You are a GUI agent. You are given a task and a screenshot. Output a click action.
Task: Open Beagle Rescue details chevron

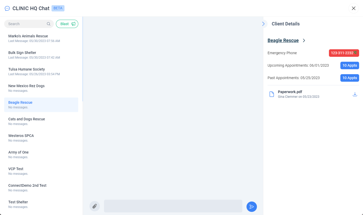coord(304,40)
